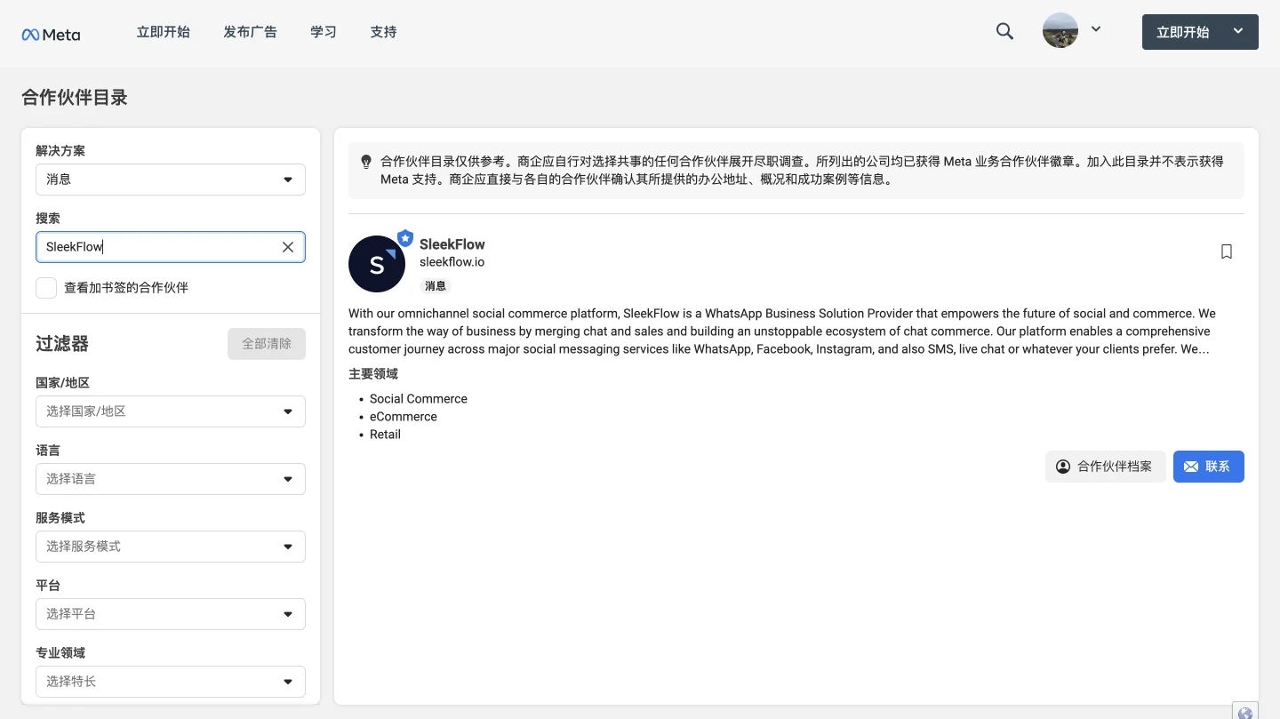1280x719 pixels.
Task: Tick the 查看加书签的合作伙伴 checkbox
Action: pos(46,288)
